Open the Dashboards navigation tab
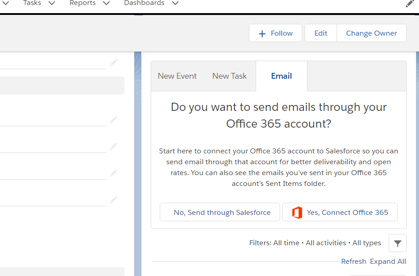This screenshot has width=419, height=276. [144, 3]
